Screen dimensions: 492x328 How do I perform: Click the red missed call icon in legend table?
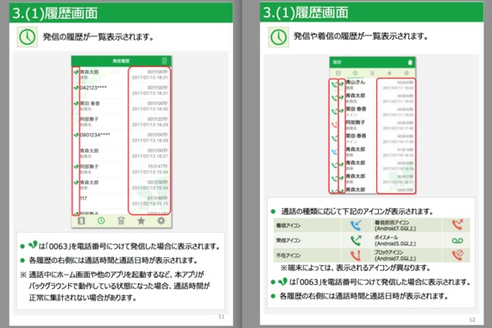(x=356, y=255)
